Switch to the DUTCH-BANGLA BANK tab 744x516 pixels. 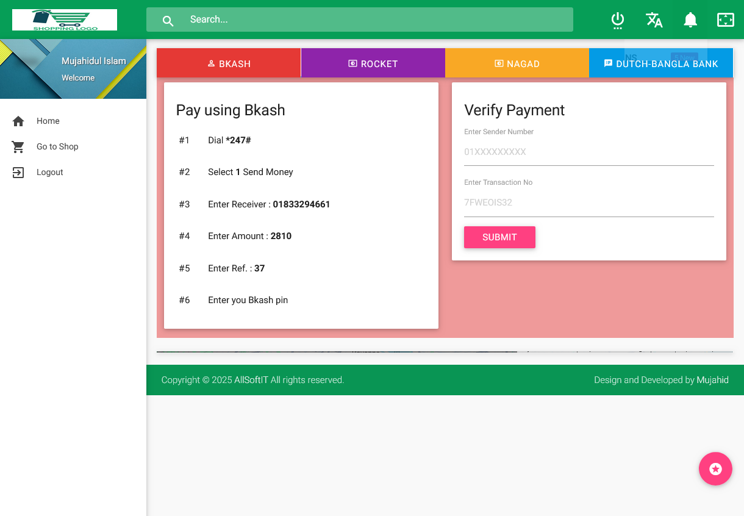tap(661, 63)
